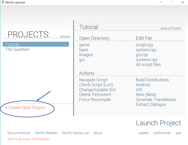188x145 pixels.
Task: Click Launch Project
Action: coord(158,123)
